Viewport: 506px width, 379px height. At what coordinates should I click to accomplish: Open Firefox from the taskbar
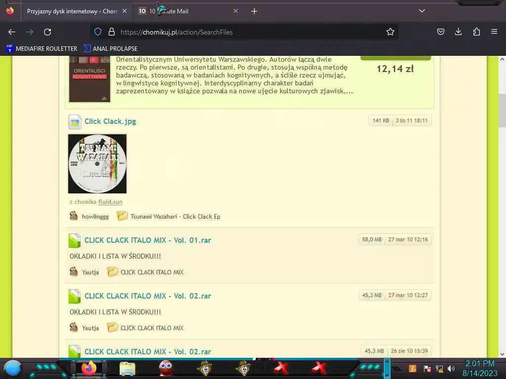tap(89, 368)
